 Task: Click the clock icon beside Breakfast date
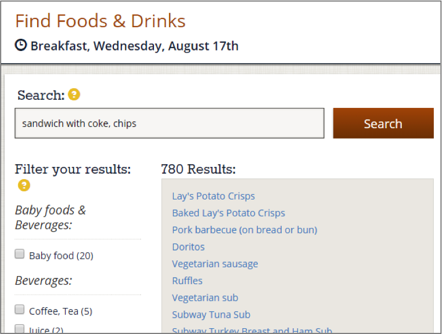tap(21, 45)
